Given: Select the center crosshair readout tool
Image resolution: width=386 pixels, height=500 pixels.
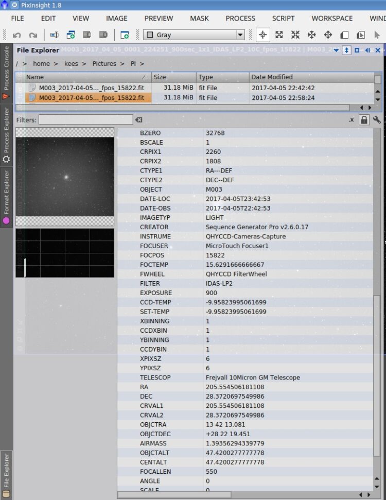Looking at the screenshot, I should tap(263, 35).
